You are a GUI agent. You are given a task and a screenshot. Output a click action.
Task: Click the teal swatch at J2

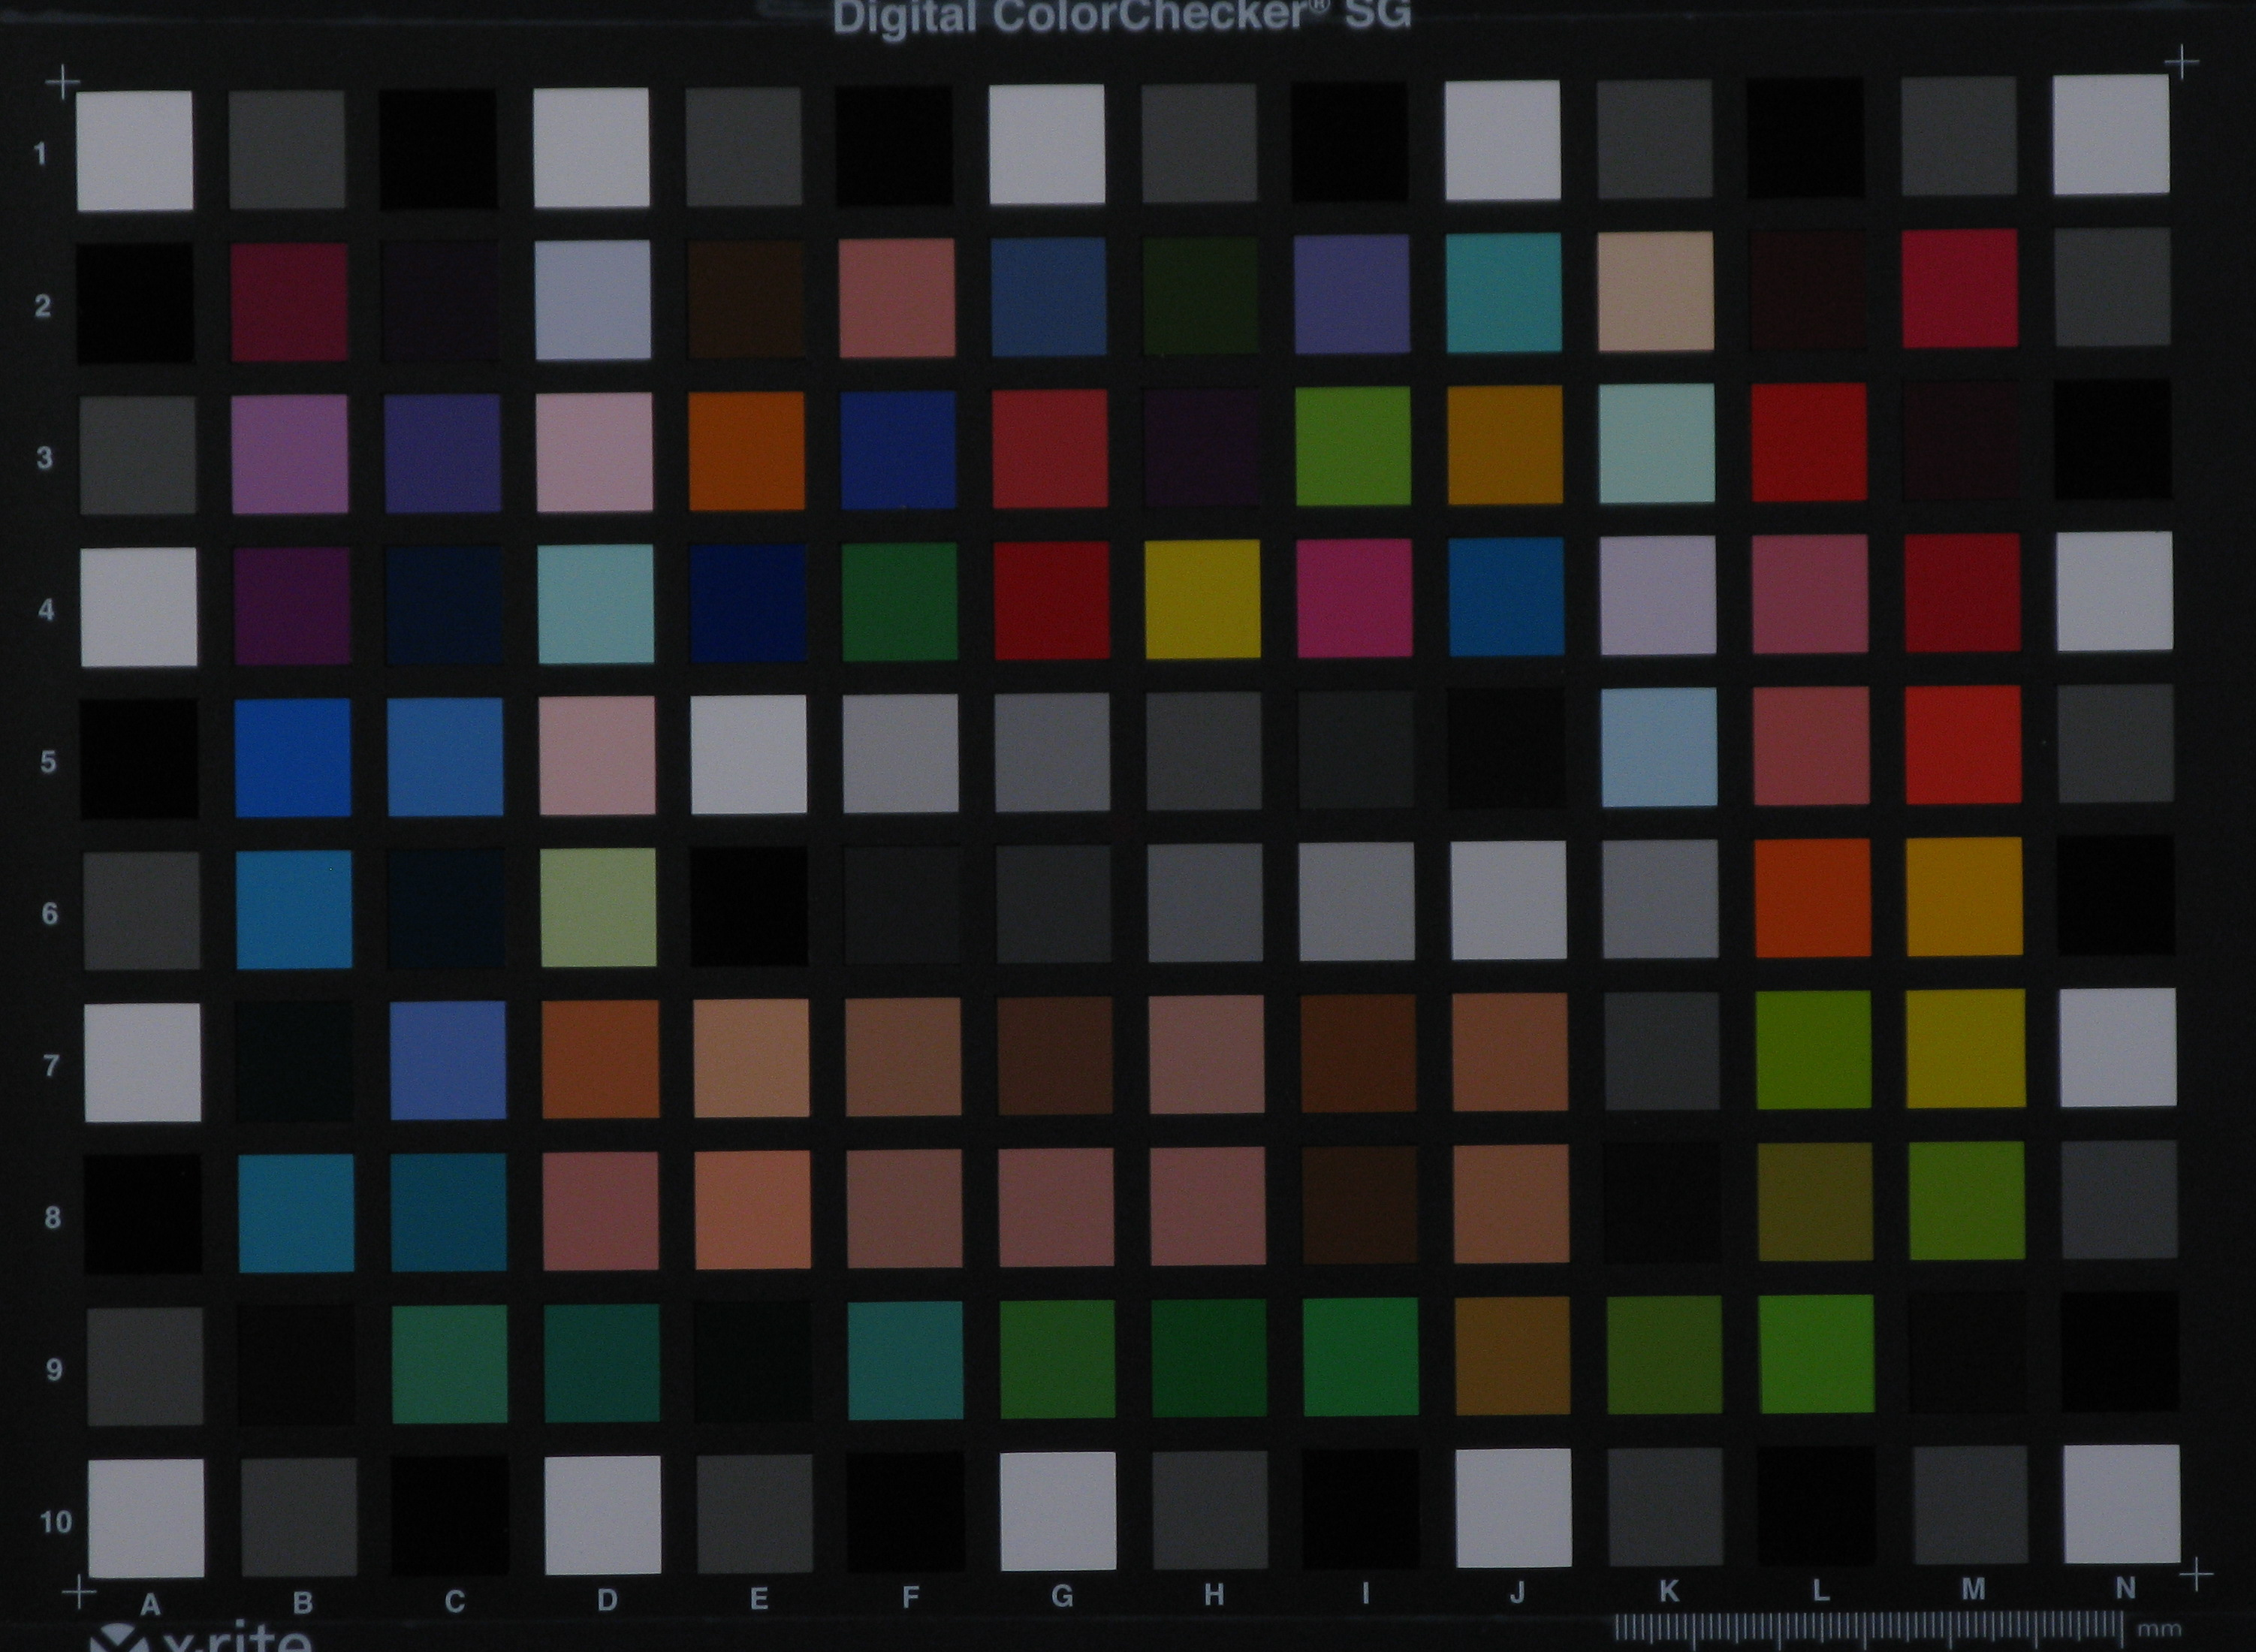[x=1503, y=293]
